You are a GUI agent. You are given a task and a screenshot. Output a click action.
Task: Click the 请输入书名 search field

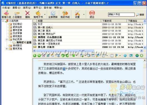(x=121, y=15)
